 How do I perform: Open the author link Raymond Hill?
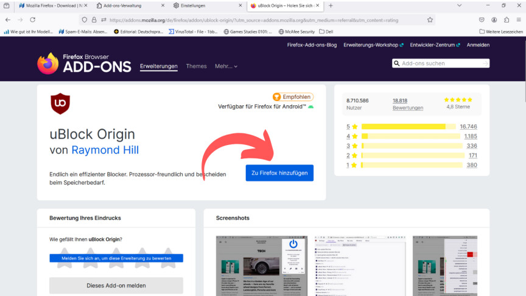tap(105, 150)
